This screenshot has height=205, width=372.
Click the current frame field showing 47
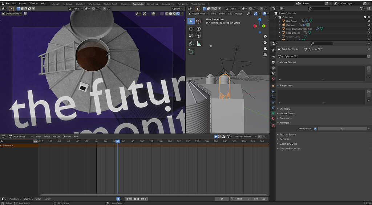click(x=222, y=199)
